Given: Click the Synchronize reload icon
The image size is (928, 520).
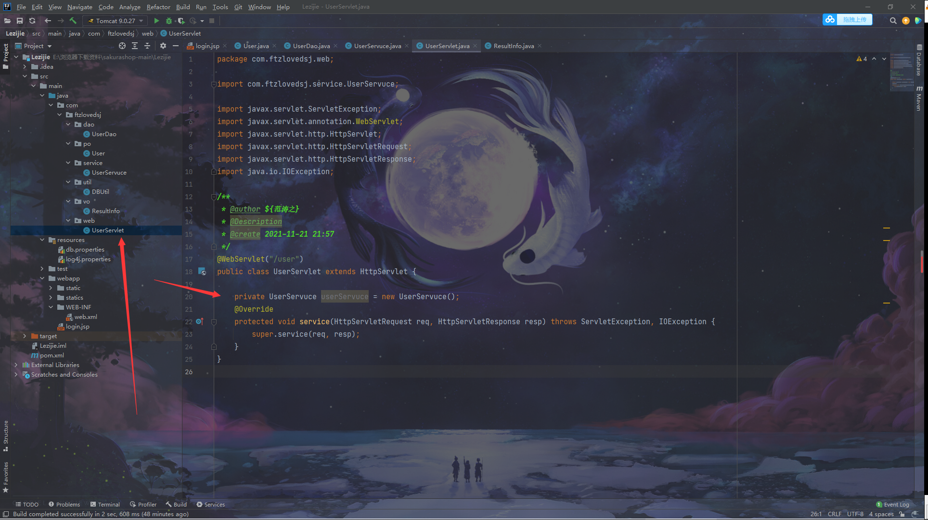Looking at the screenshot, I should (32, 21).
